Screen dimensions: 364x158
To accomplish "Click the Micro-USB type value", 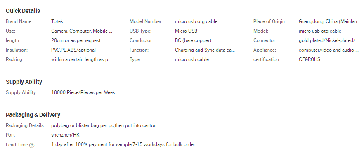I will (x=186, y=31).
